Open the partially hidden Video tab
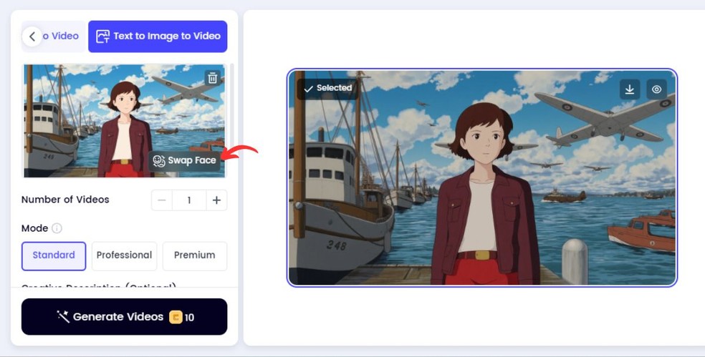The height and width of the screenshot is (357, 705). (x=61, y=36)
